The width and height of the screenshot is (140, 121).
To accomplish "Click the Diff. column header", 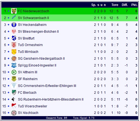I will 125,5.
